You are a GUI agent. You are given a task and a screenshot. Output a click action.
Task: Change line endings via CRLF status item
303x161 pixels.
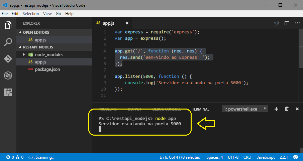point(248,157)
